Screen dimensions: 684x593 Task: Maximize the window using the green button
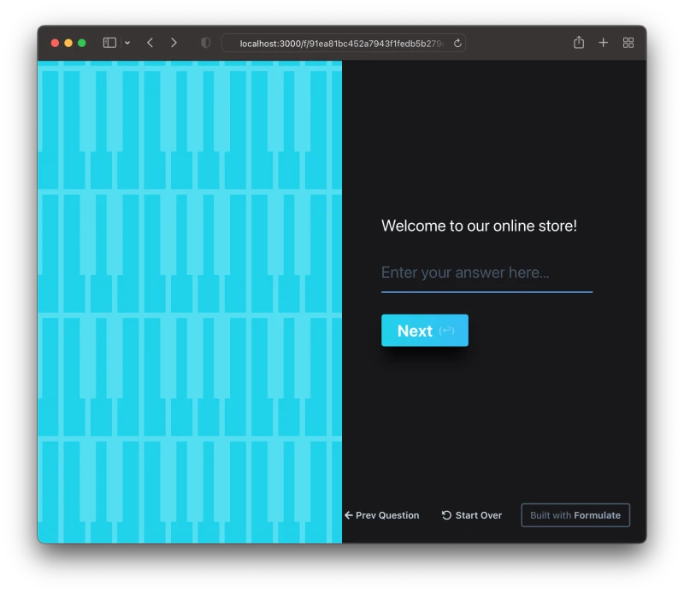(82, 43)
